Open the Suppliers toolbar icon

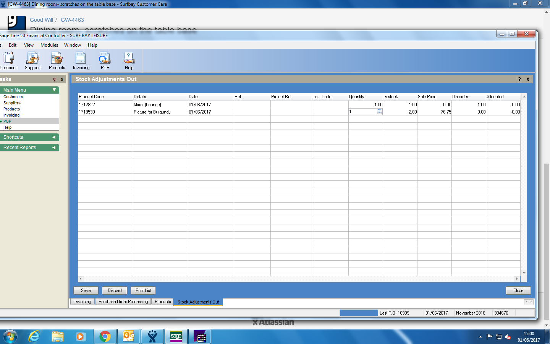[33, 61]
